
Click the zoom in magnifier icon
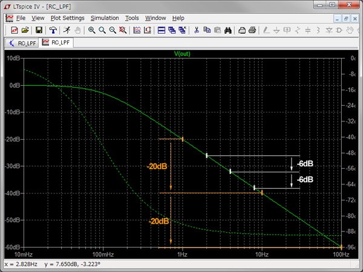91,30
